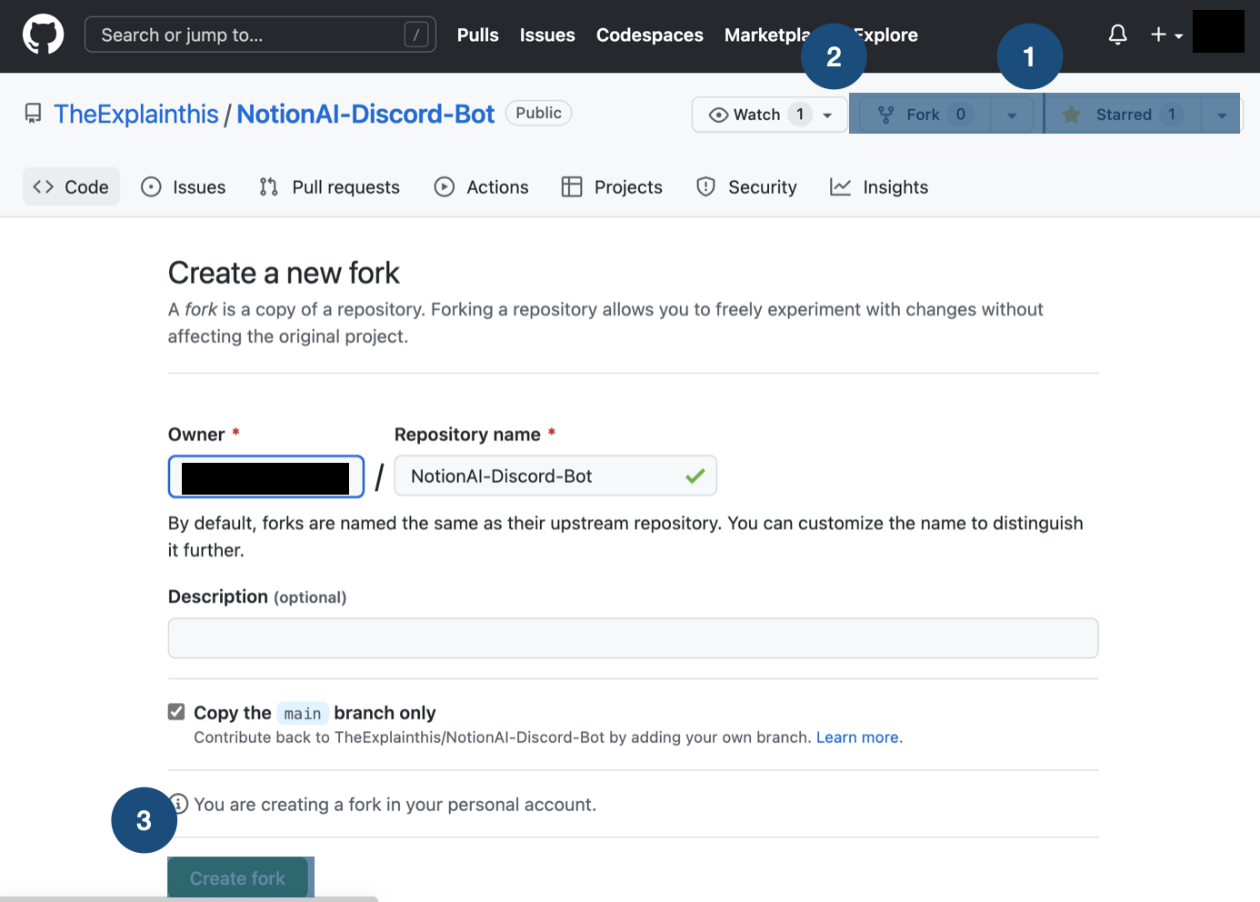Click the repository book icon beside TheExplainthis
Viewport: 1260px width, 902px height.
(33, 113)
